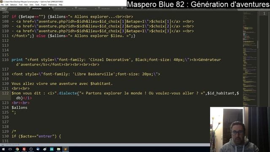270x152 pixels.
Task: Open the Windows Start menu
Action: [x=3, y=149]
